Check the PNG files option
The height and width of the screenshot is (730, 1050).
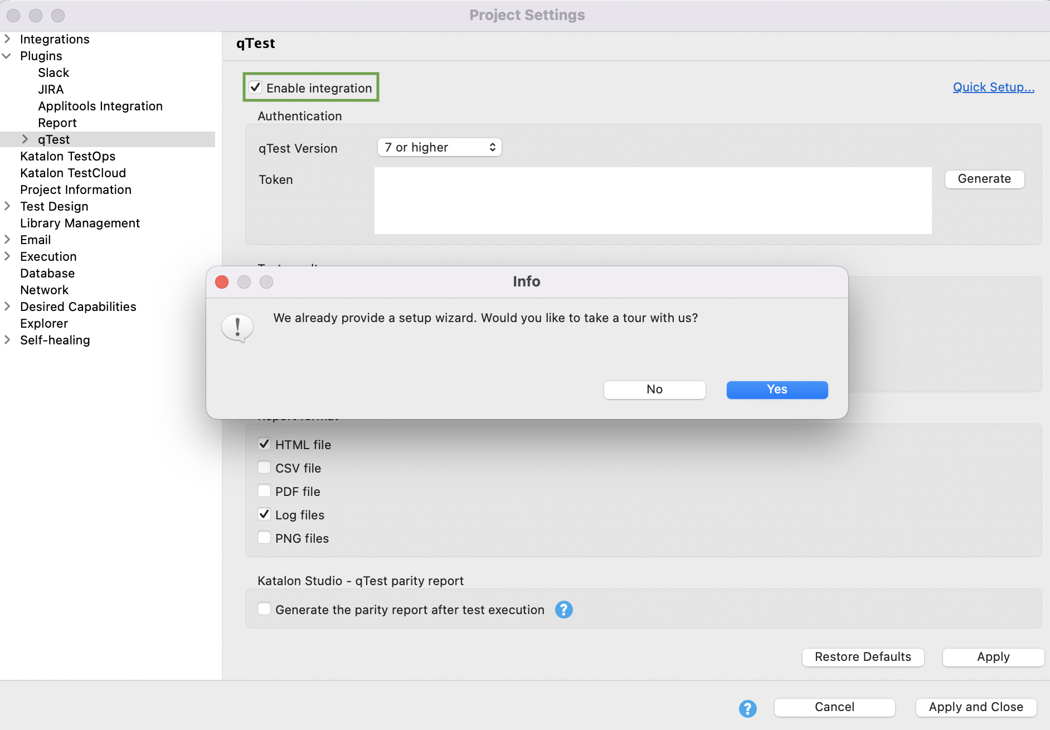click(x=264, y=537)
